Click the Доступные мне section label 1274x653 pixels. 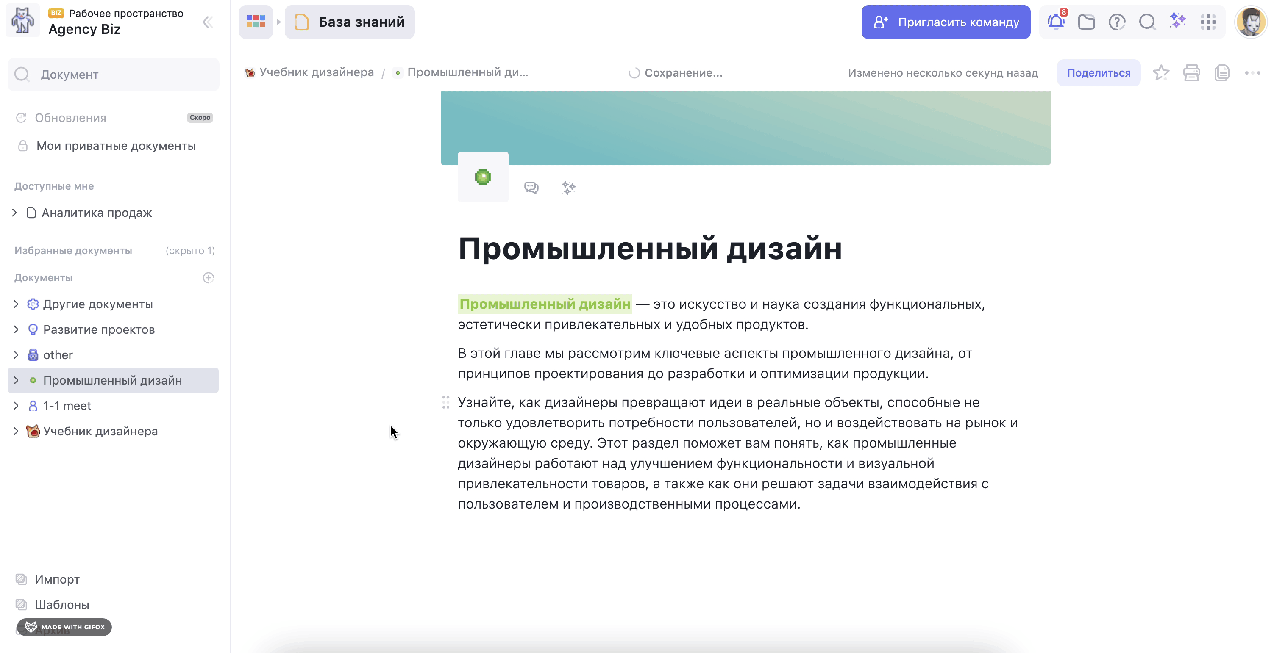point(54,186)
